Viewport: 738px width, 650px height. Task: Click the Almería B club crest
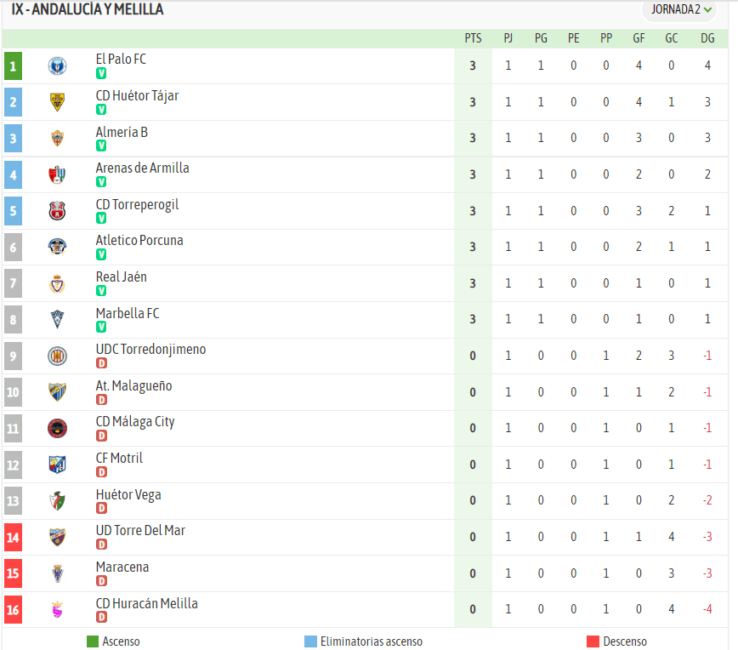[x=57, y=139]
